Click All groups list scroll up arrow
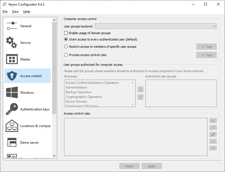Viewport: 225px width, 172px height. tap(133, 83)
